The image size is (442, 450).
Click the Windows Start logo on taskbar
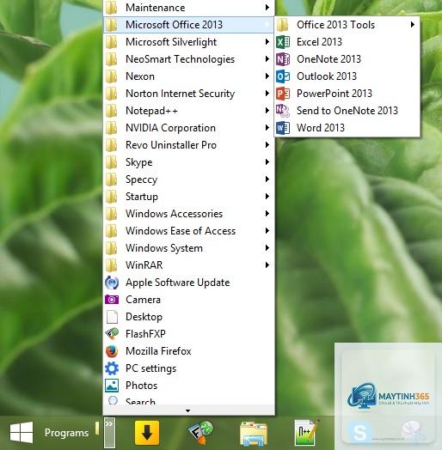21,432
